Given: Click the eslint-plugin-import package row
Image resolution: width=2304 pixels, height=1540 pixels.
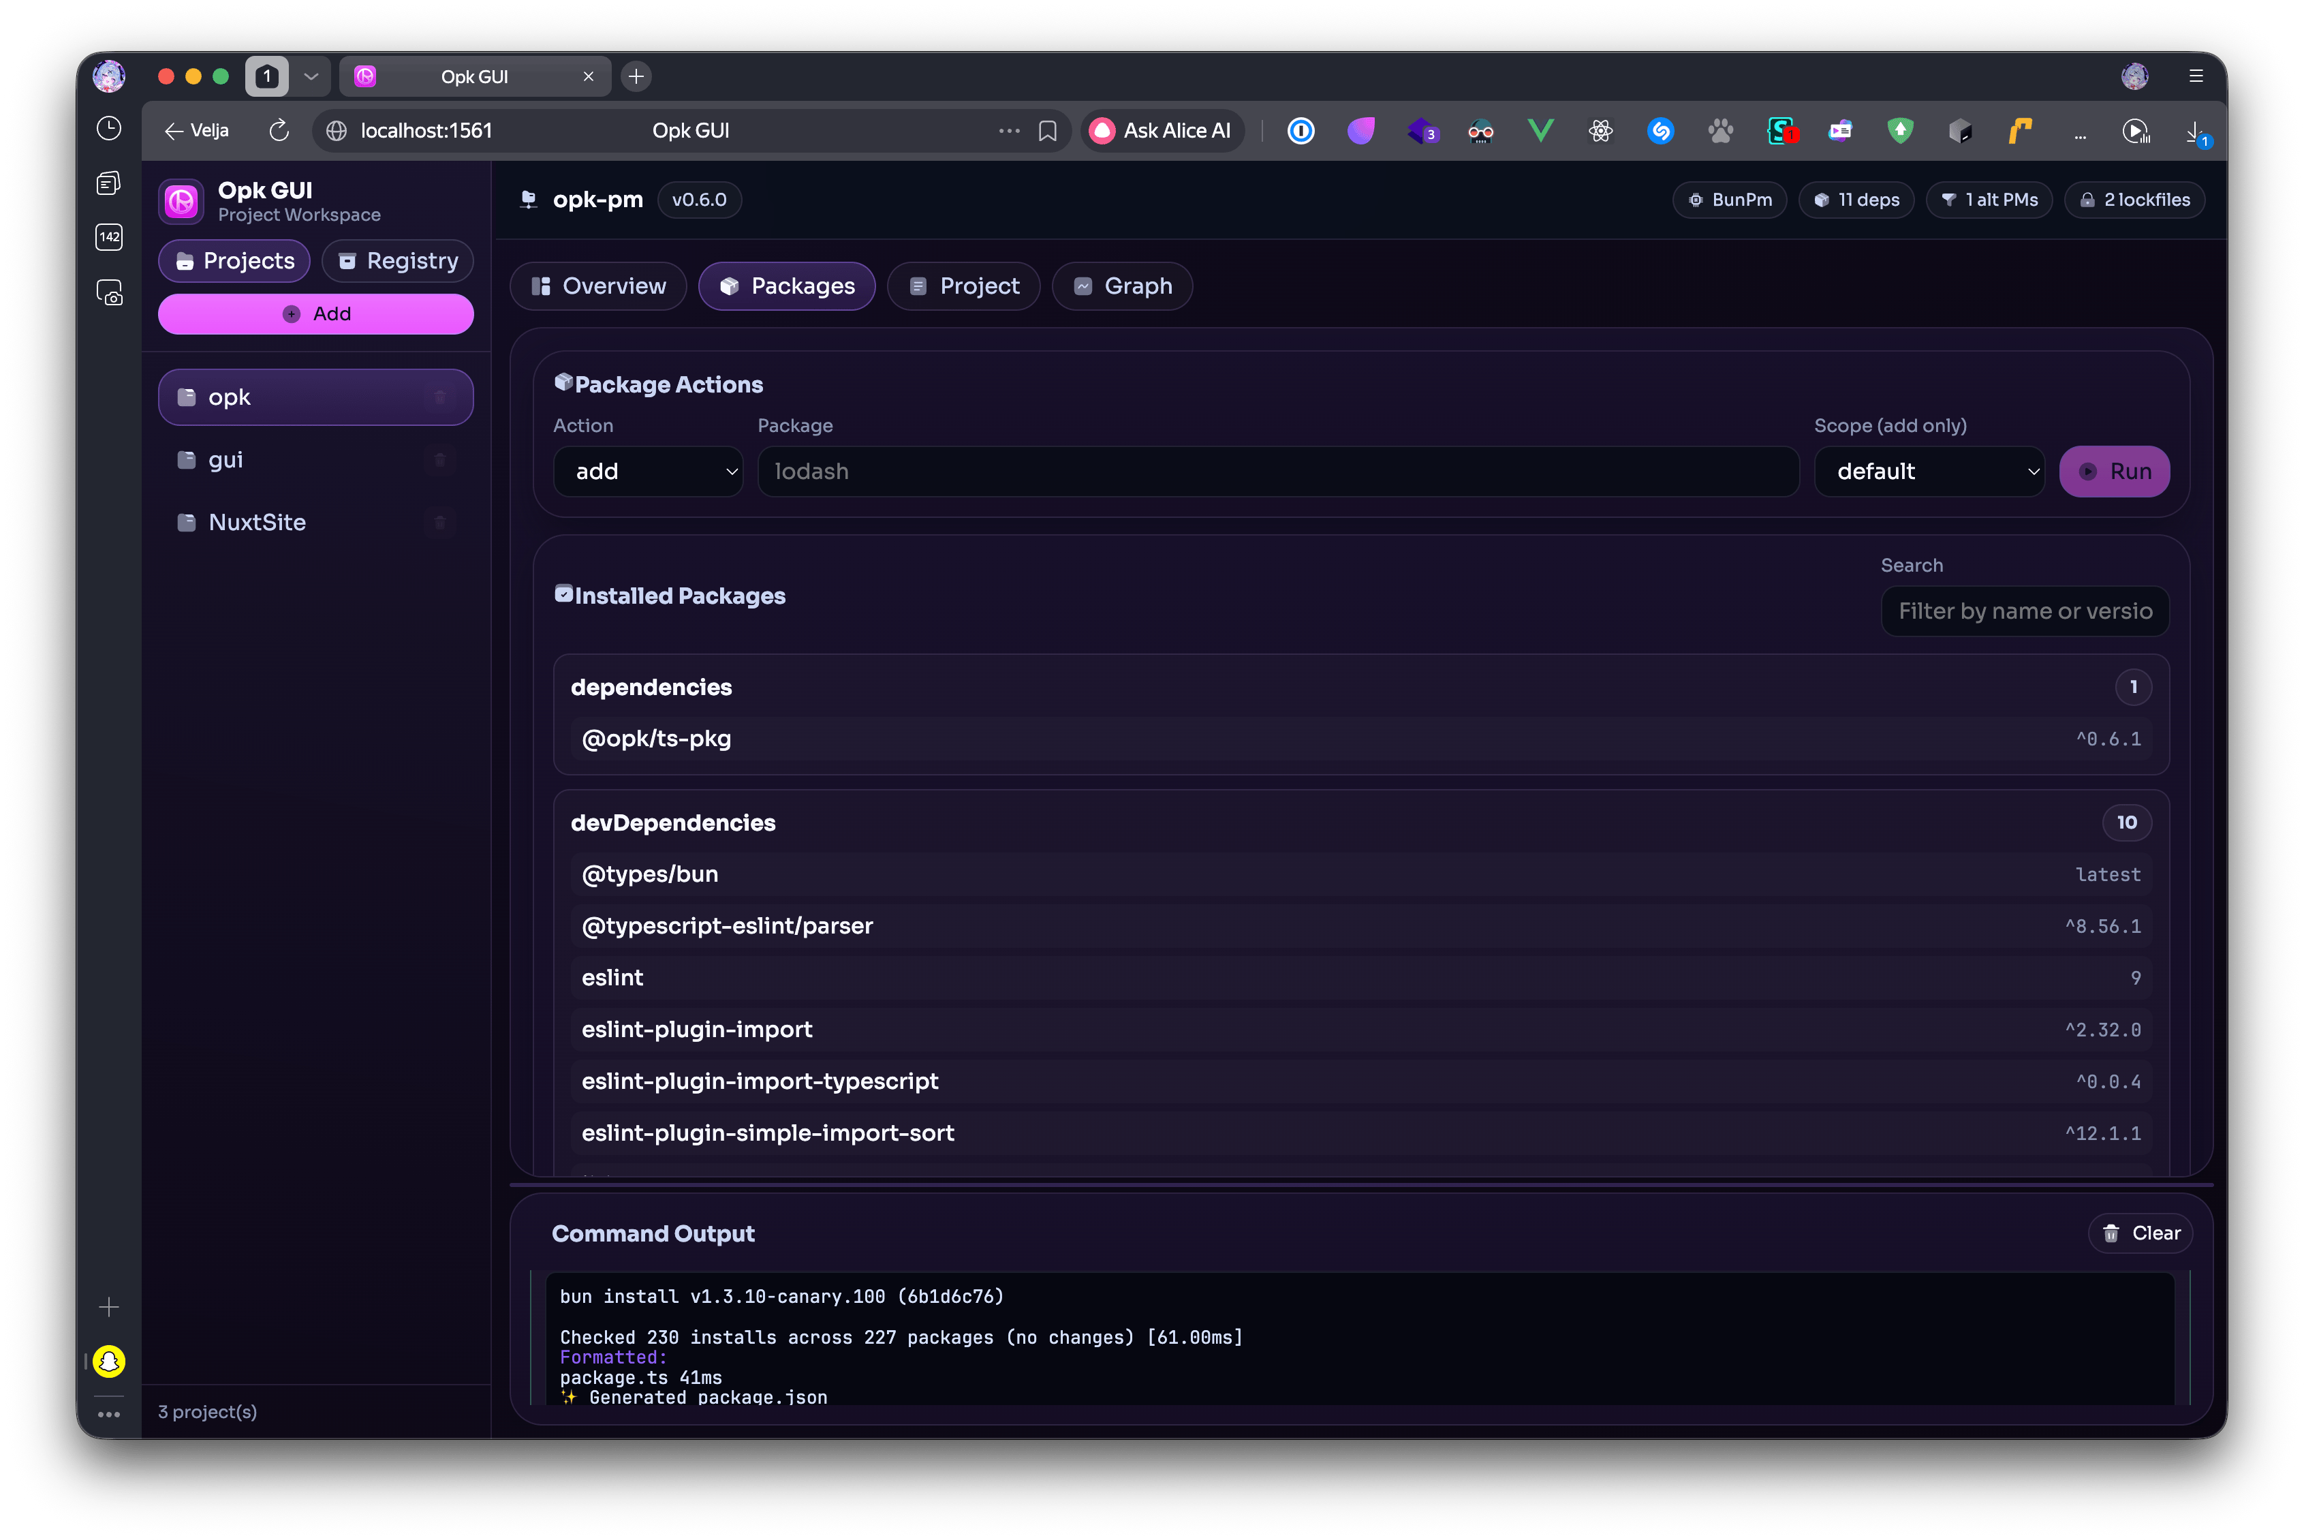Looking at the screenshot, I should click(x=1362, y=1030).
